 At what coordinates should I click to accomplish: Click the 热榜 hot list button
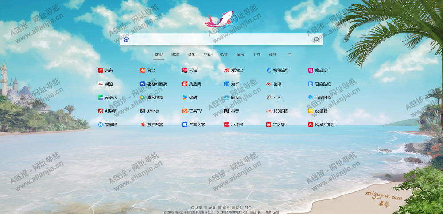tap(196, 207)
